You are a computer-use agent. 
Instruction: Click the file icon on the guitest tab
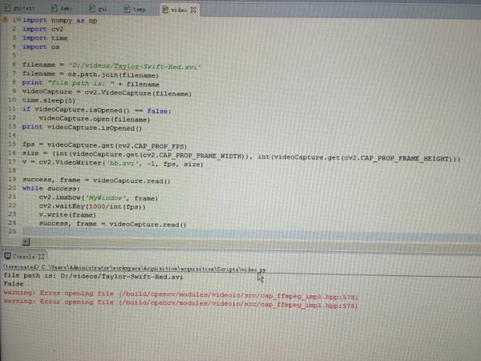tap(7, 7)
